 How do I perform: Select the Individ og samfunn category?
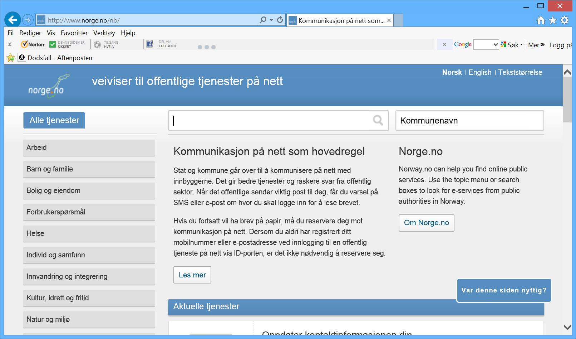(x=89, y=255)
